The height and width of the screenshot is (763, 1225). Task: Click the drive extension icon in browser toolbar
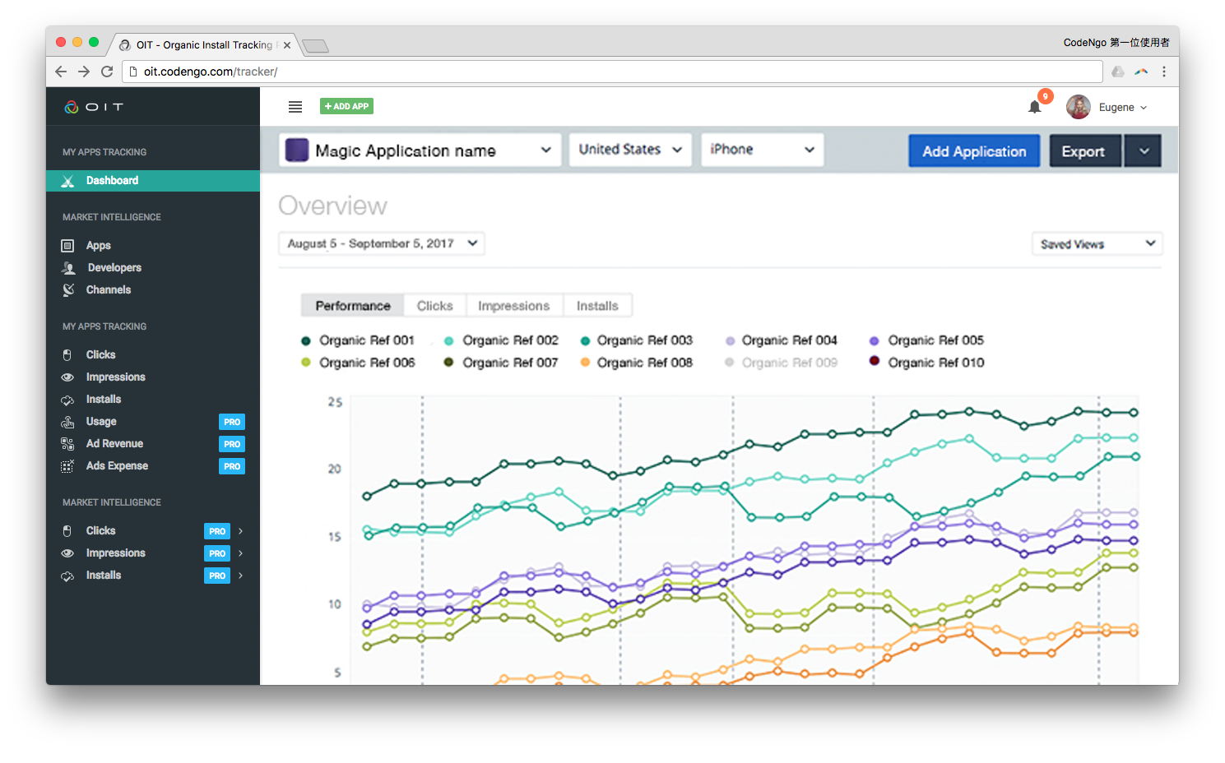(x=1118, y=72)
